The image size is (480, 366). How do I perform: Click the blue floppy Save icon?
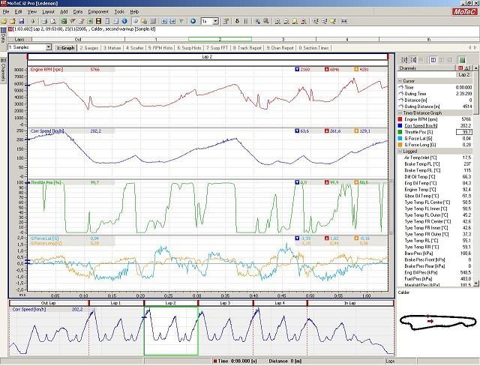(x=22, y=21)
